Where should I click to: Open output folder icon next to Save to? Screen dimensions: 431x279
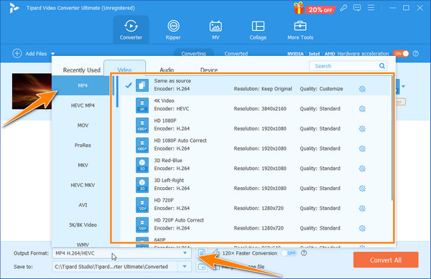(x=201, y=266)
